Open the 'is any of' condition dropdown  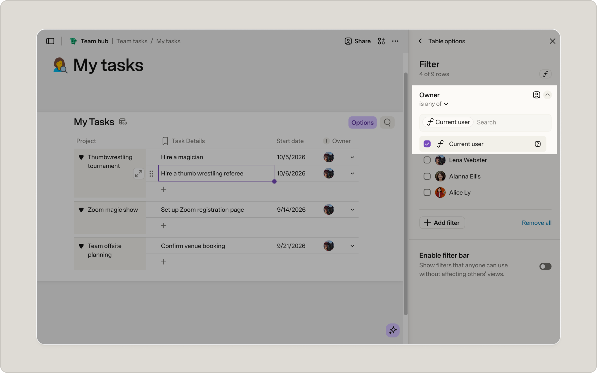coord(434,104)
